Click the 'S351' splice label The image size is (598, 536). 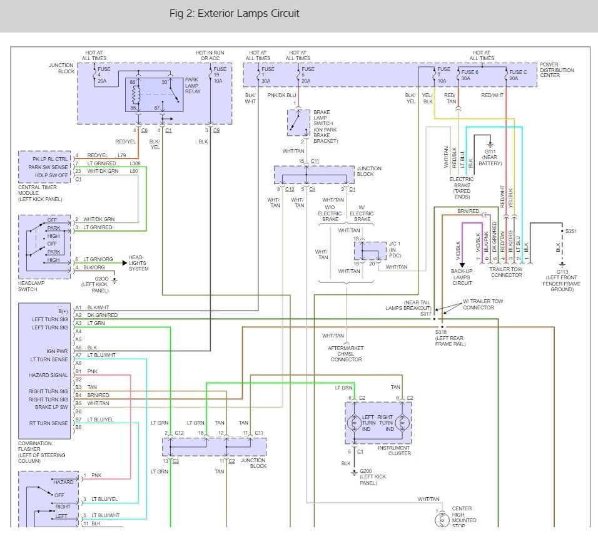tap(570, 231)
